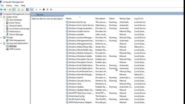Select the Windows Perception Service row
Screen dimensions: 185x104
(106, 59)
